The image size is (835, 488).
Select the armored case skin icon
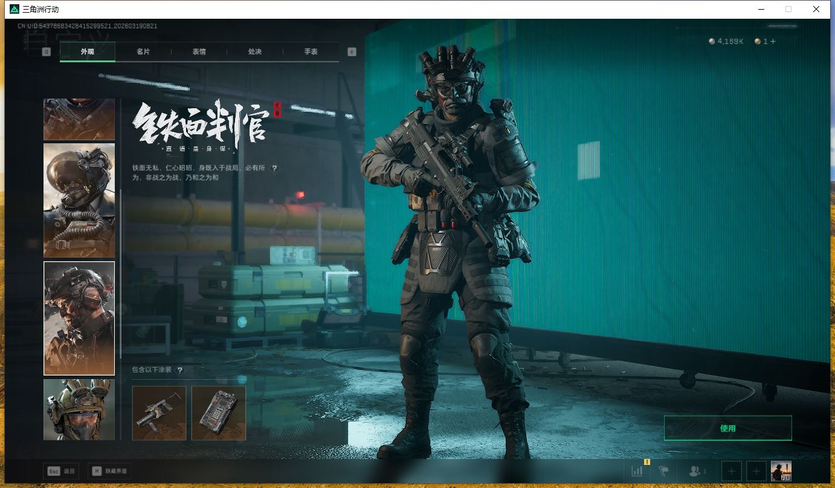tap(219, 413)
